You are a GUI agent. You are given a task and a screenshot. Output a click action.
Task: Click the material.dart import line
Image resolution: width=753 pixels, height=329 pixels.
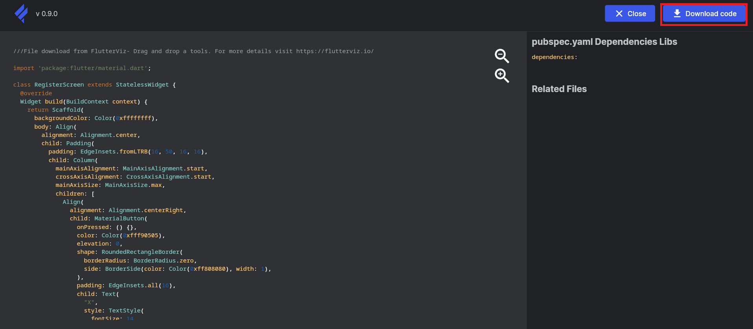pyautogui.click(x=82, y=68)
